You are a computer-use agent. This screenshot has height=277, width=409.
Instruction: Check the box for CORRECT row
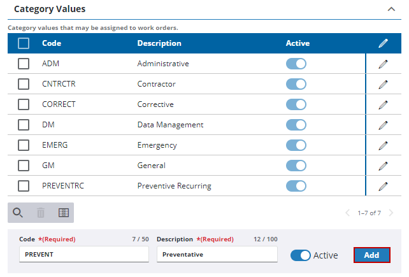(24, 104)
